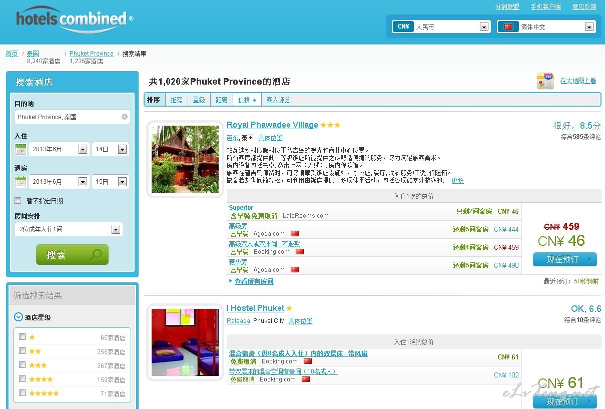Filter by four-star hotels checkbox

point(22,379)
